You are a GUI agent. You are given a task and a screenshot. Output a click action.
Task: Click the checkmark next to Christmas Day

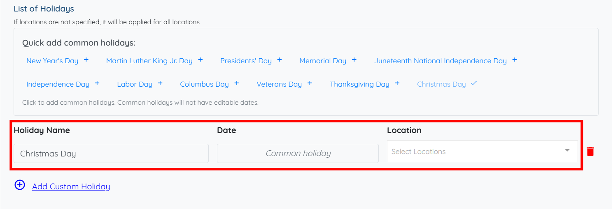pos(474,83)
